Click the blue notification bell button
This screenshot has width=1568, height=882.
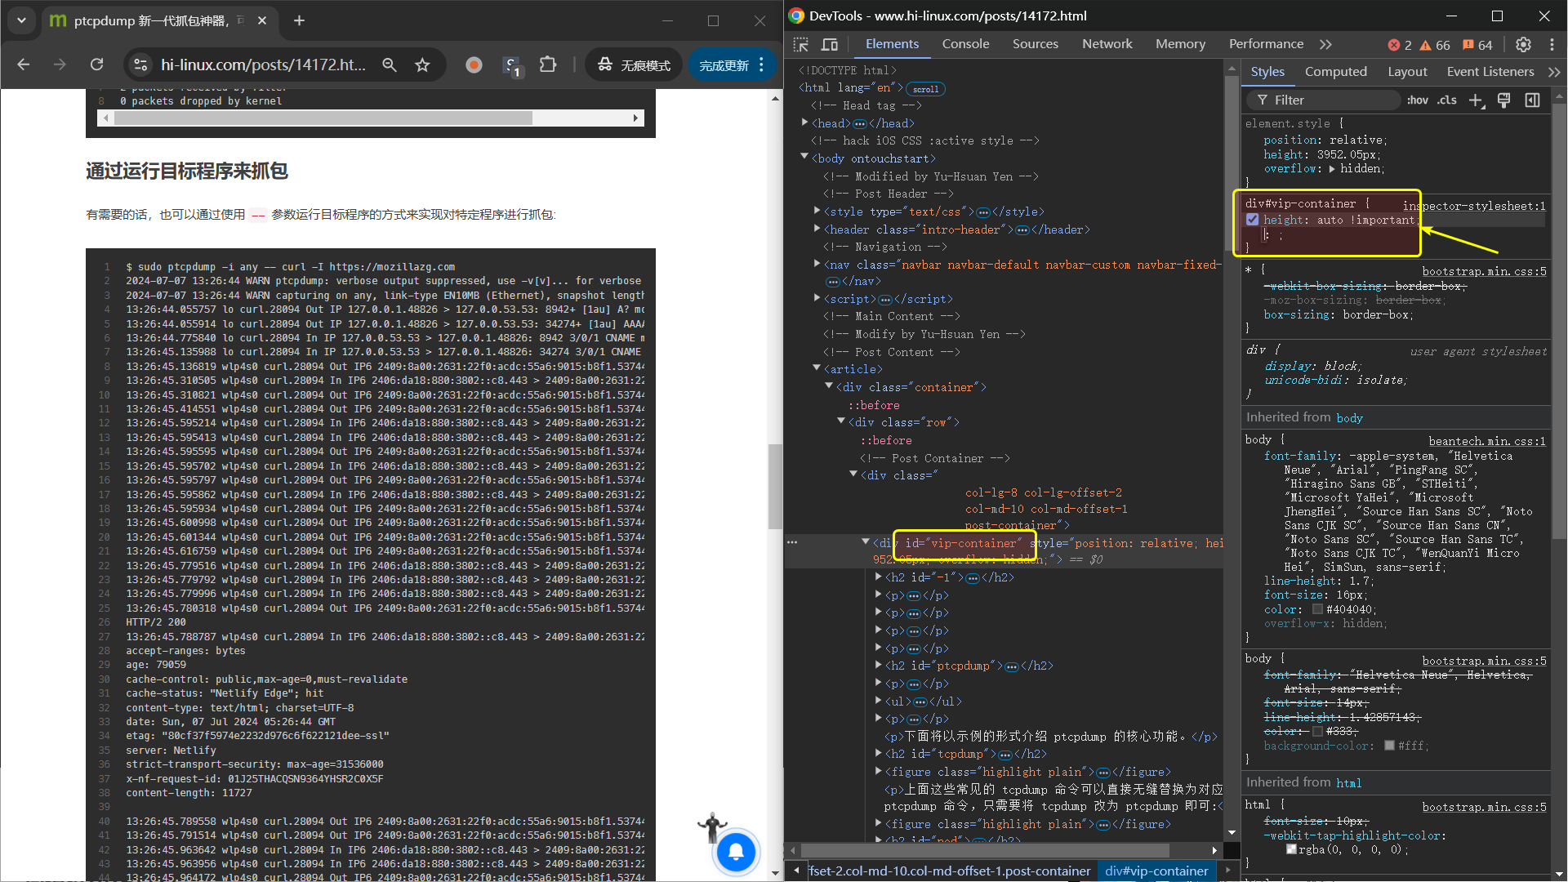735,852
